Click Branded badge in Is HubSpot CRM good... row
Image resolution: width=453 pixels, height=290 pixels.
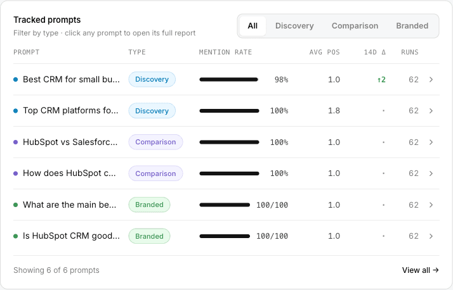pyautogui.click(x=149, y=236)
